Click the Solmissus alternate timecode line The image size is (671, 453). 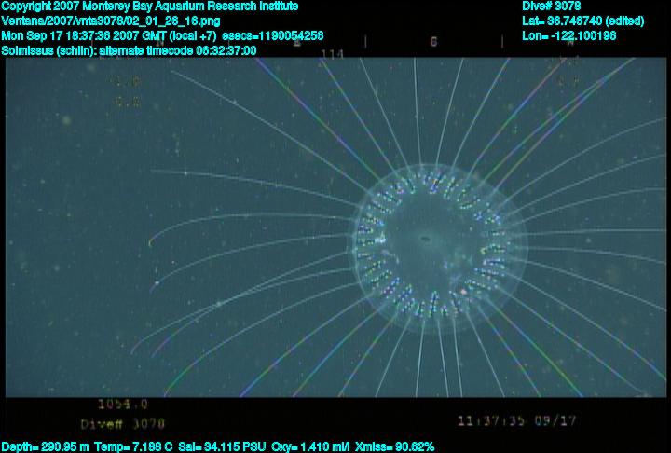tap(130, 50)
